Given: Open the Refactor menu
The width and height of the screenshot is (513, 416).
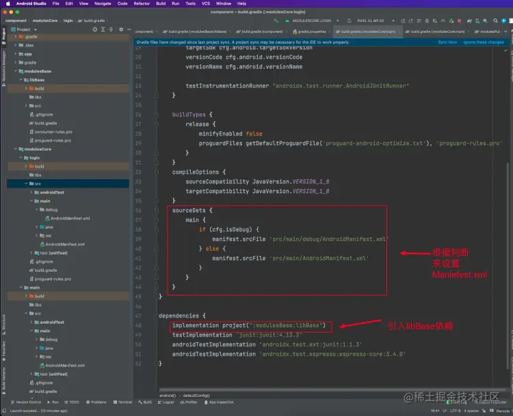Looking at the screenshot, I should [x=142, y=3].
